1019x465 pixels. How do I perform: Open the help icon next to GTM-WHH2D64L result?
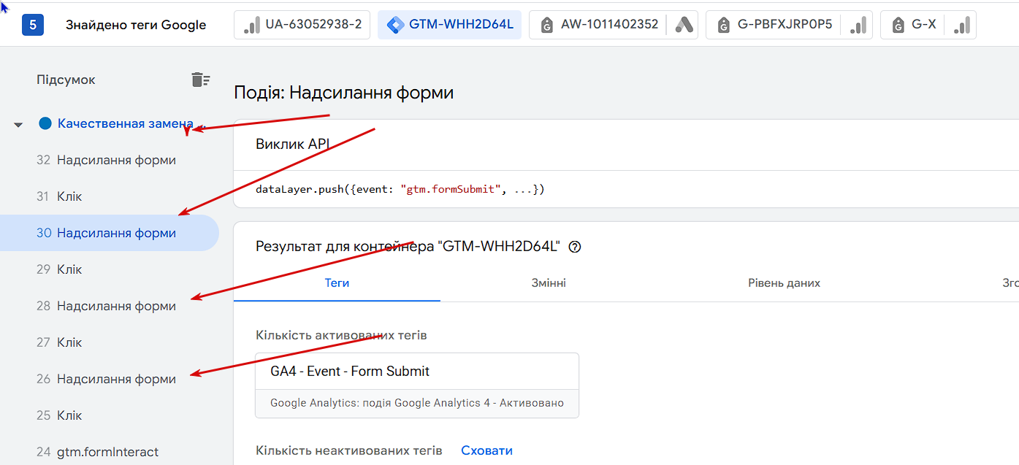coord(574,247)
